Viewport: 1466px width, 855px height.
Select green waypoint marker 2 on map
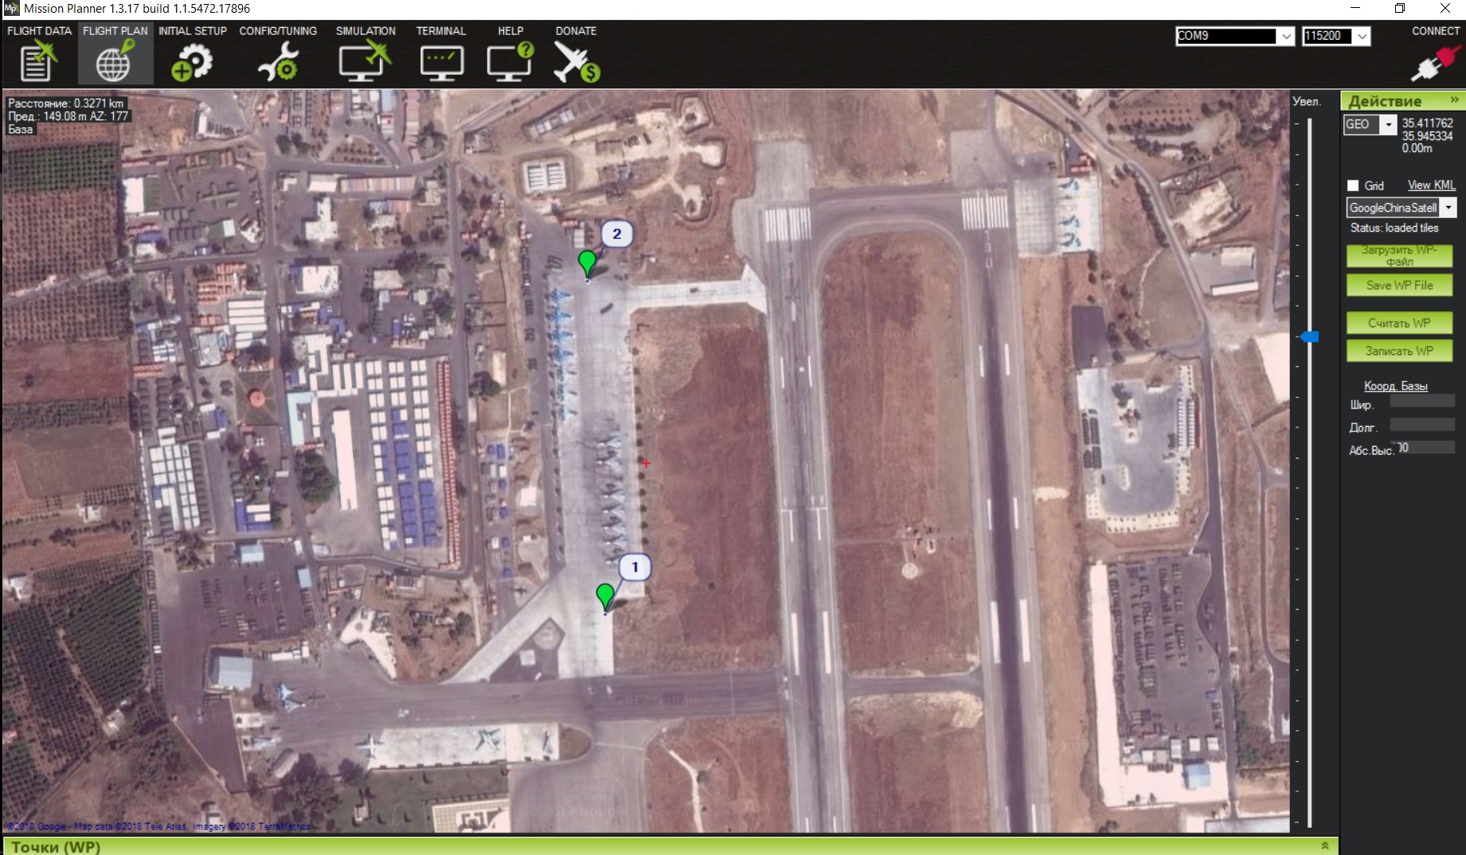pyautogui.click(x=587, y=264)
